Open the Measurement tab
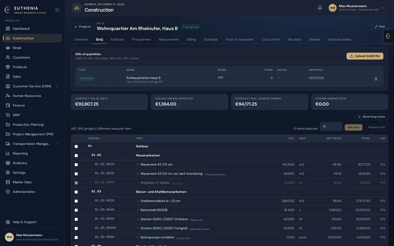Image resolution: width=394 pixels, height=246 pixels. pos(169,39)
